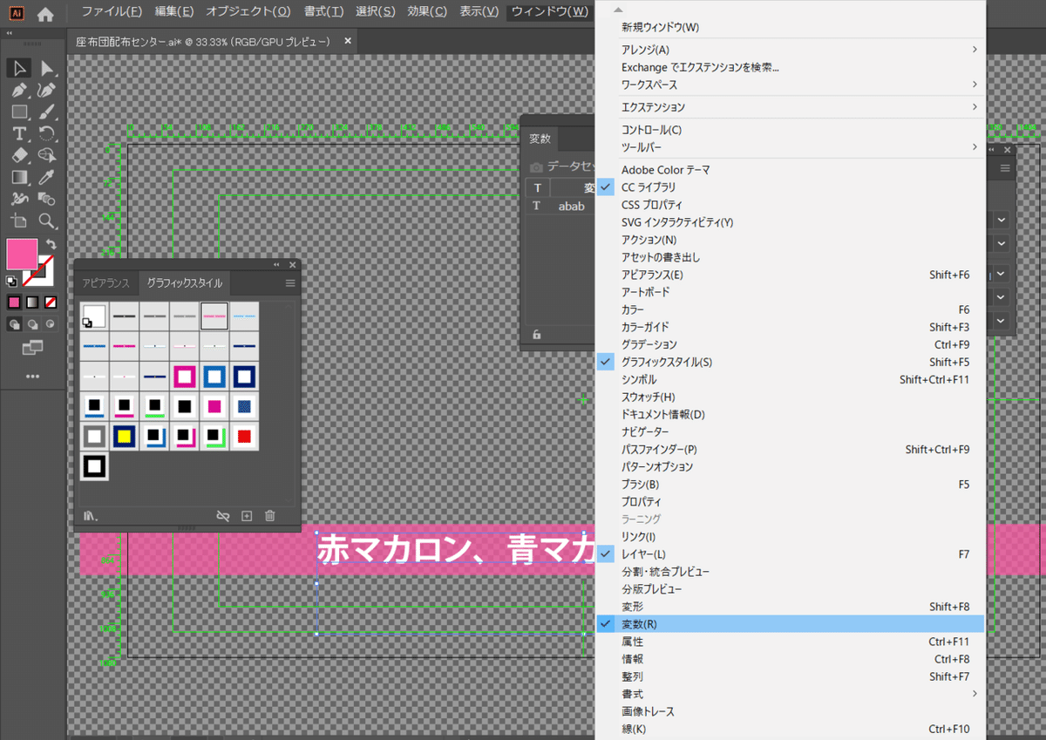Select the Zoom magnifier tool
The height and width of the screenshot is (740, 1046).
coord(47,221)
